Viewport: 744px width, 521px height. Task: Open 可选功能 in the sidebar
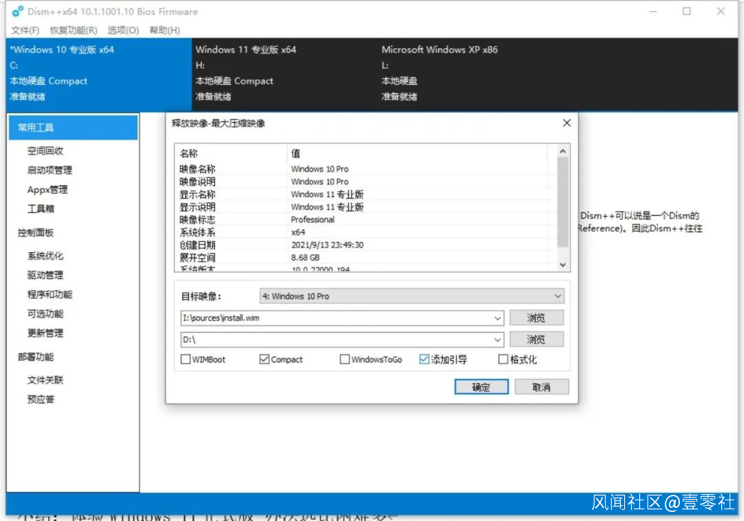(45, 314)
